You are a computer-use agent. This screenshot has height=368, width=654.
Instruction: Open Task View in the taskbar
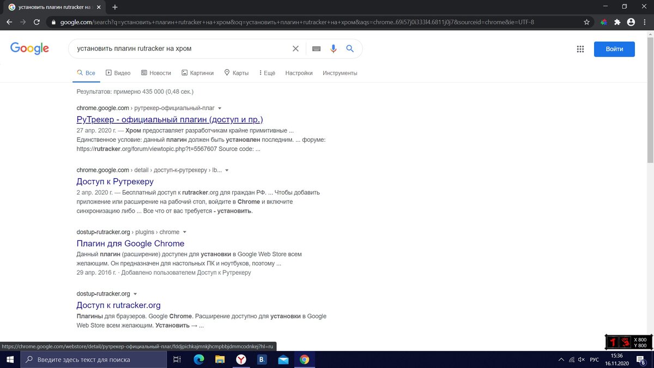pyautogui.click(x=177, y=359)
